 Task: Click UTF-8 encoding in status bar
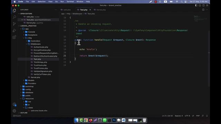pos(187,116)
